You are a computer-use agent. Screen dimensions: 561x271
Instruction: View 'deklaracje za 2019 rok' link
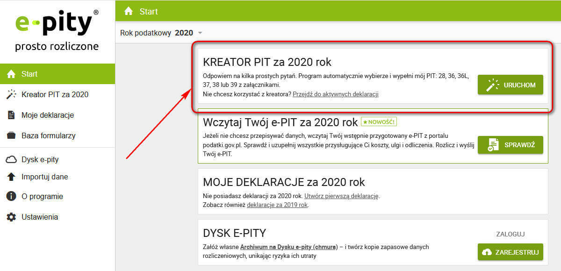coord(276,205)
